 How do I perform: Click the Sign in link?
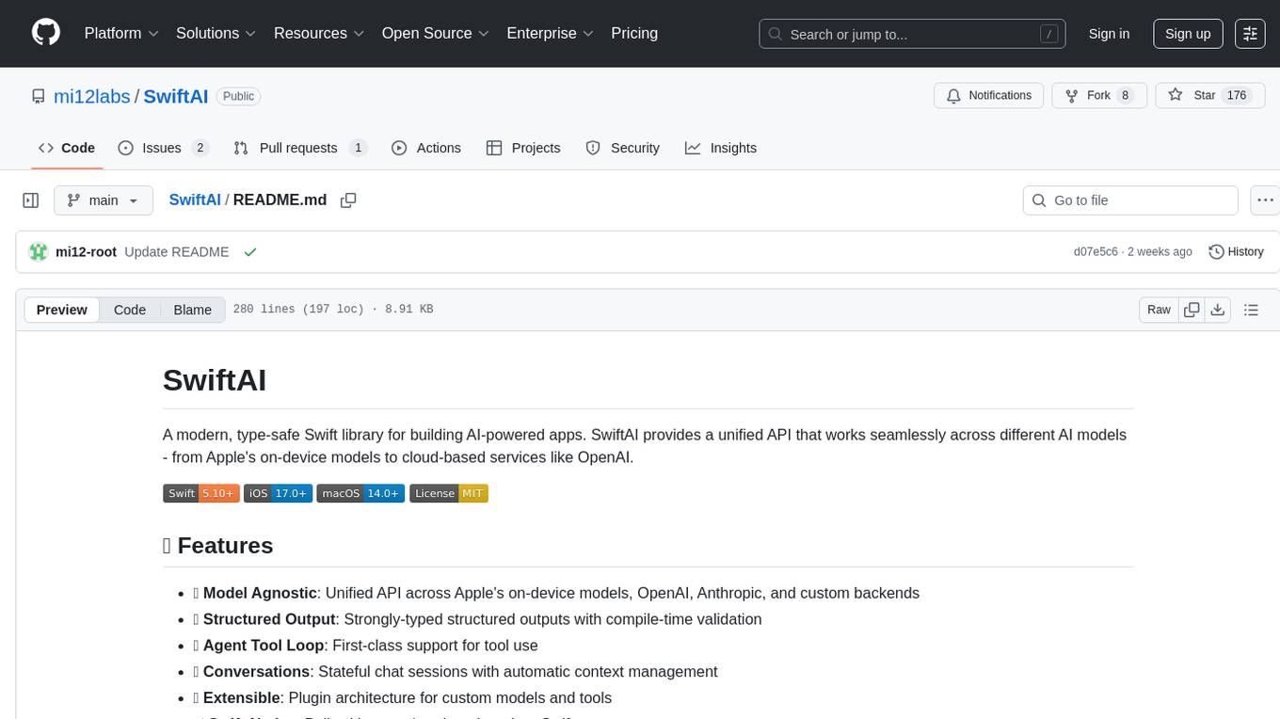pos(1109,34)
